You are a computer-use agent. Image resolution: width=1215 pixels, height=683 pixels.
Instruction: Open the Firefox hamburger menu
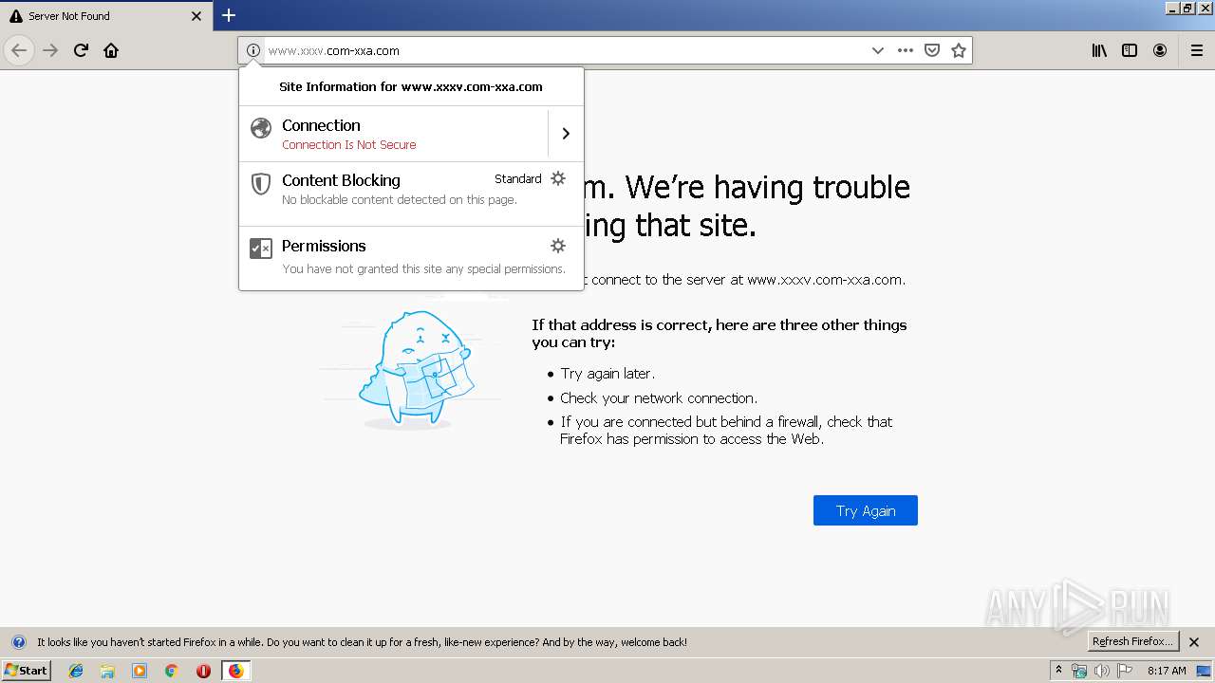[1196, 50]
